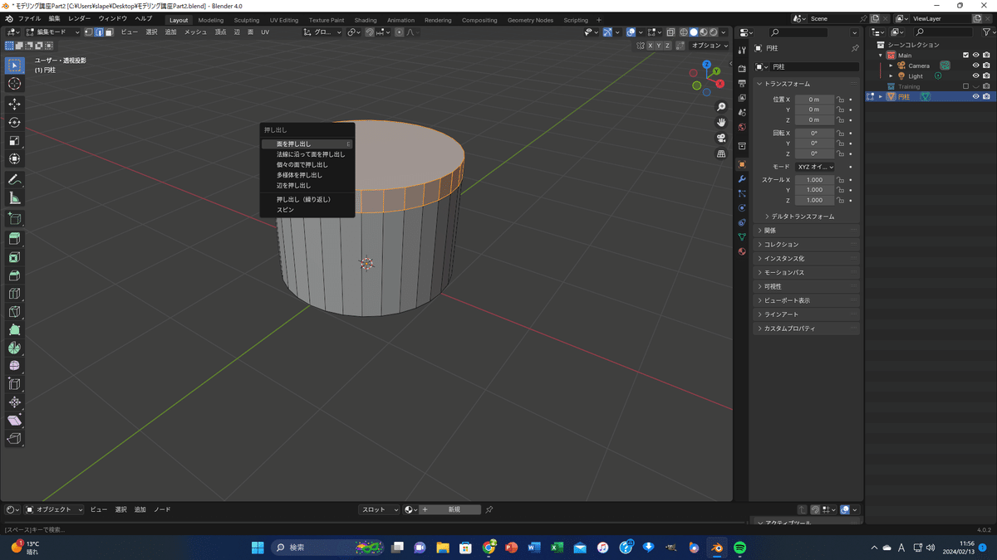Open the Modifiers wrench properties tab
The width and height of the screenshot is (997, 560).
(742, 179)
